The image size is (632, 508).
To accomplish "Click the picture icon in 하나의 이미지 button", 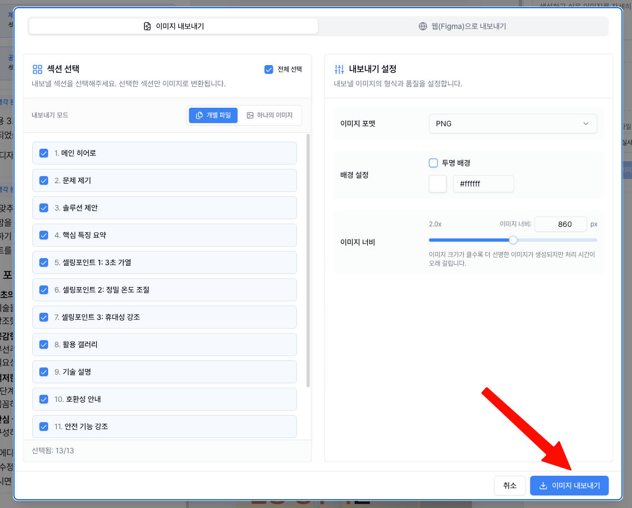I will coord(250,115).
